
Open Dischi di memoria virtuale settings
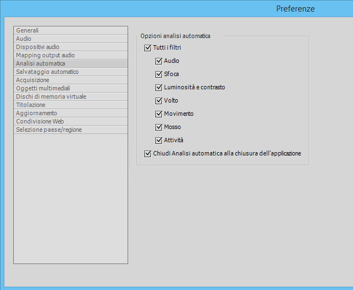51,96
